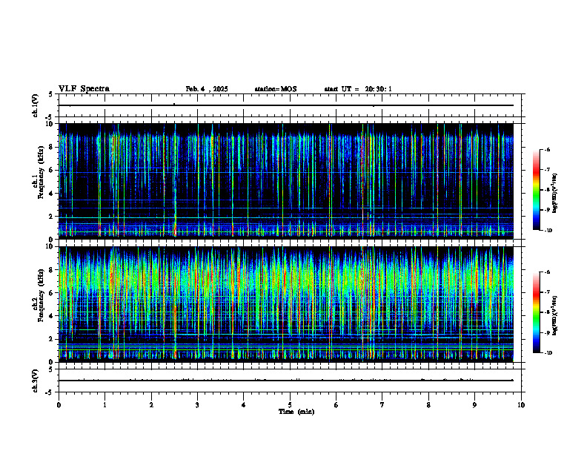Image resolution: width=587 pixels, height=454 pixels.
Task: Click the log(PSD) label beside the ch.1 colorbar
Action: 554,194
